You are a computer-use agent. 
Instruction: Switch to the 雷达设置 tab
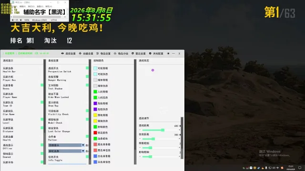pos(139,54)
